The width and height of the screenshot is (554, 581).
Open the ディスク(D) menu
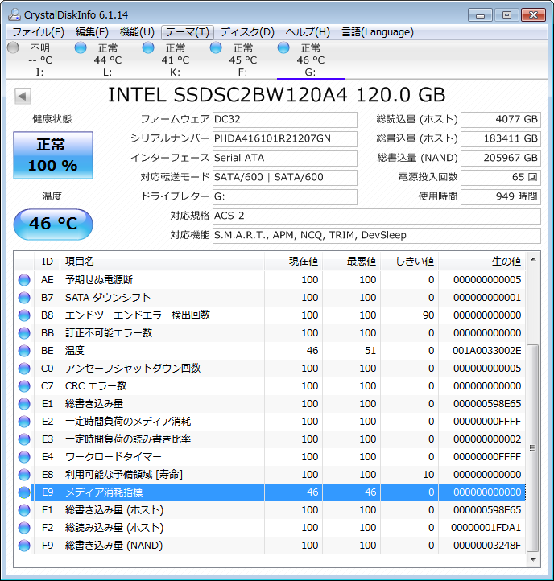point(247,32)
